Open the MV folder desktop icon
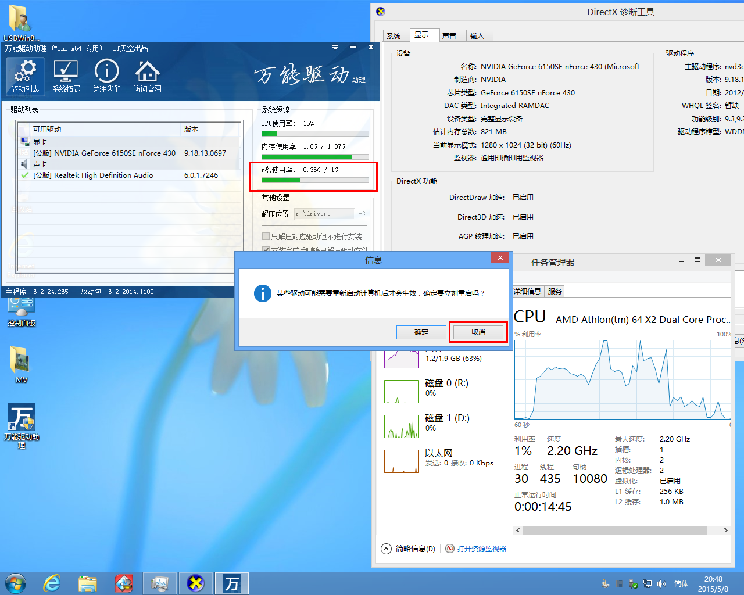 pyautogui.click(x=21, y=364)
